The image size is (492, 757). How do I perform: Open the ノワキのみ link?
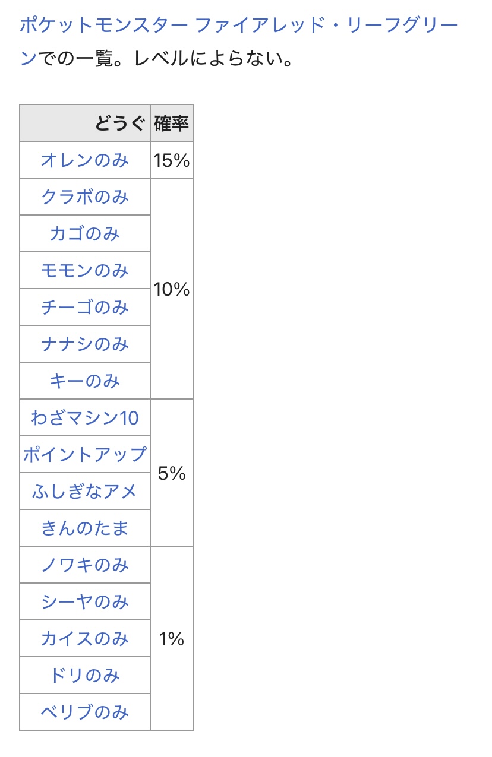[x=85, y=565]
